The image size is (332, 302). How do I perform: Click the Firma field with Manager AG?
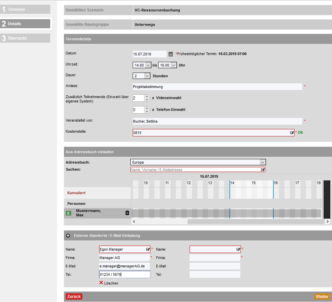(125, 258)
